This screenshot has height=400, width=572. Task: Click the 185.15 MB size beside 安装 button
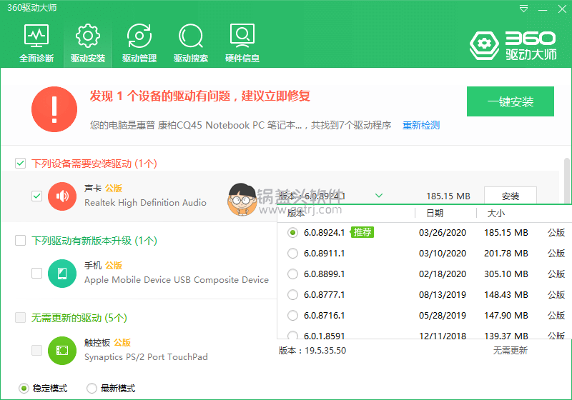point(448,196)
